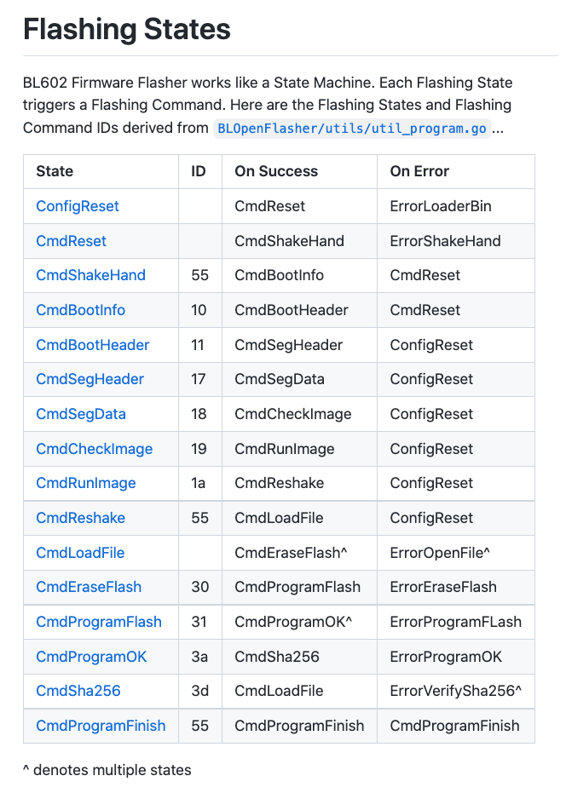The image size is (566, 793).
Task: Open the ConfigReset state link
Action: [x=78, y=206]
